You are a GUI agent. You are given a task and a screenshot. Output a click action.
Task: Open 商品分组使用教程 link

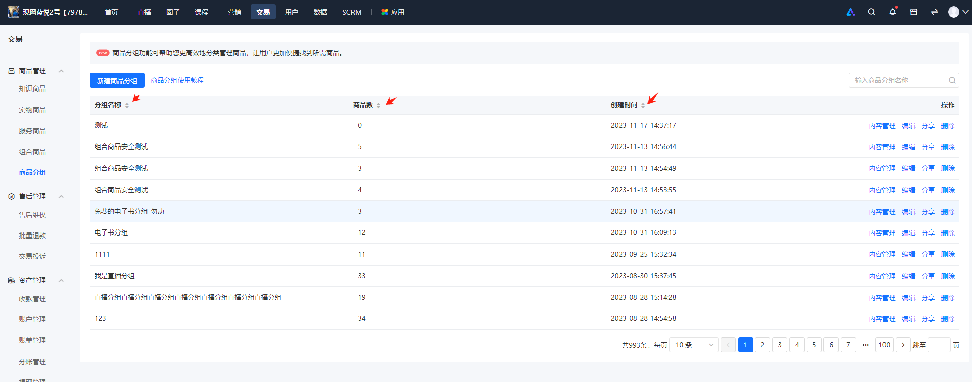178,80
